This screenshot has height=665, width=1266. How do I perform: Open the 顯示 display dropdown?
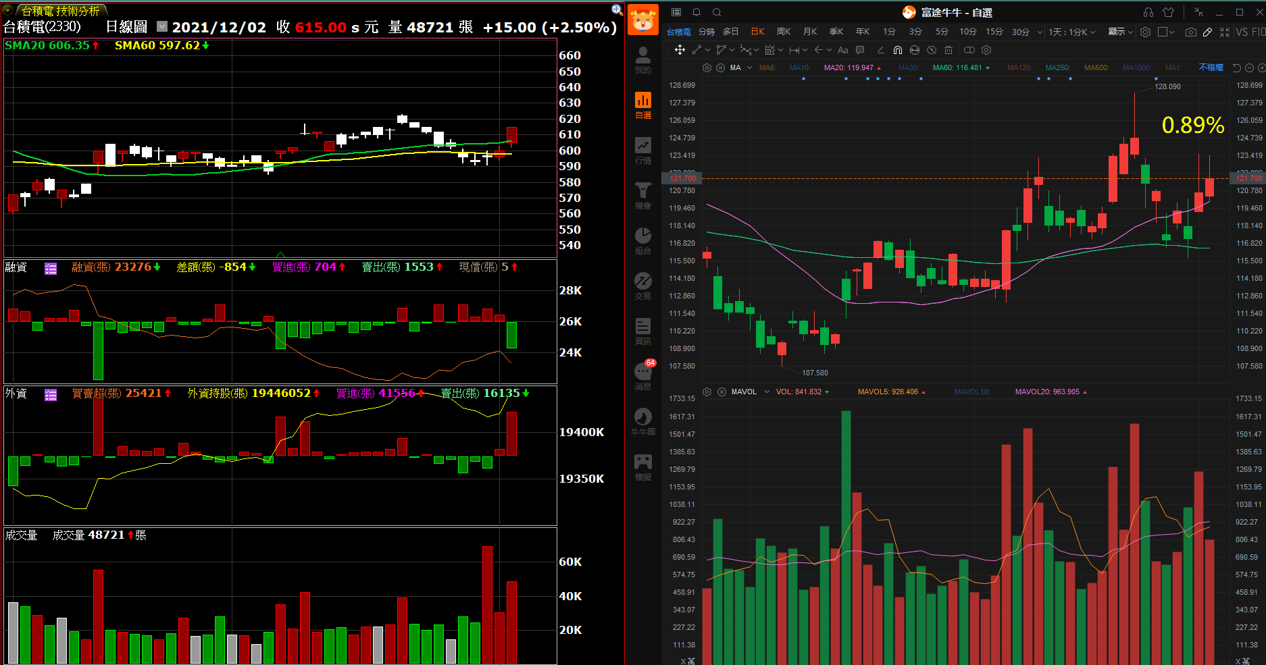pyautogui.click(x=1120, y=32)
